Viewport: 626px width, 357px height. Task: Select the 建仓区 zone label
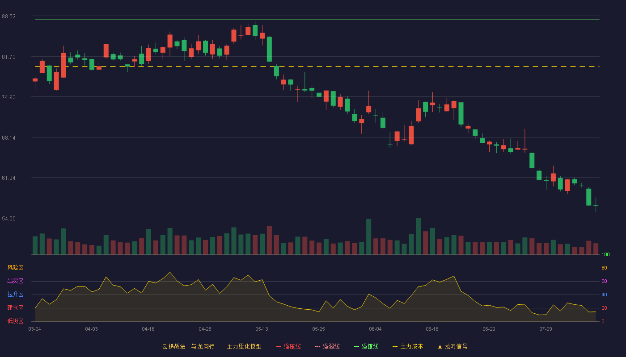[x=15, y=308]
